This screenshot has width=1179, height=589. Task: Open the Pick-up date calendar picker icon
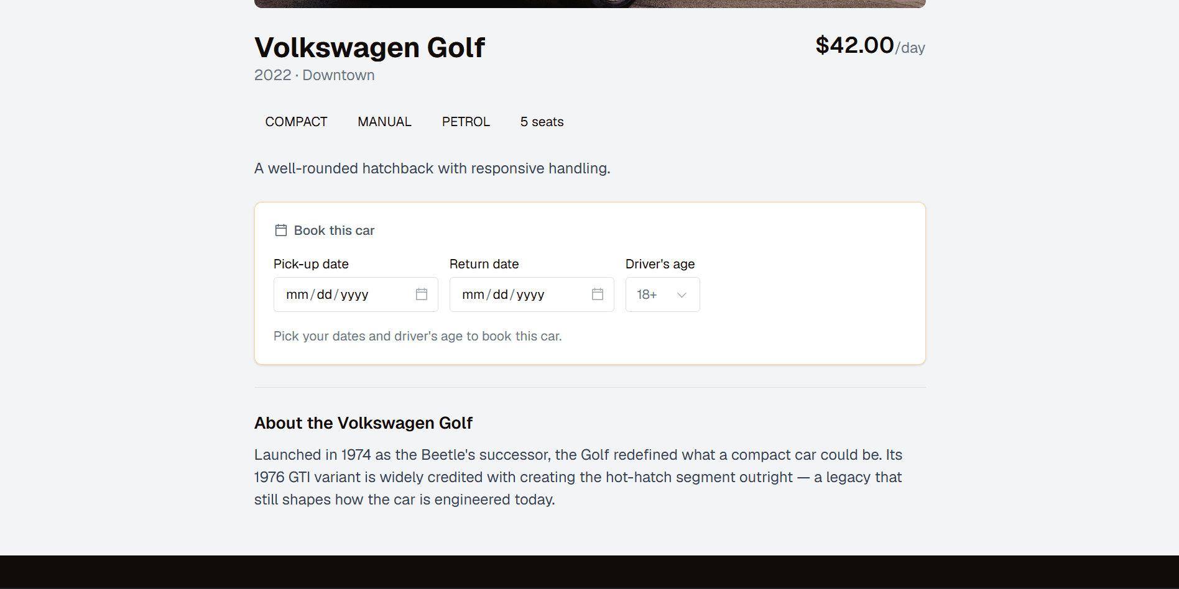[422, 294]
